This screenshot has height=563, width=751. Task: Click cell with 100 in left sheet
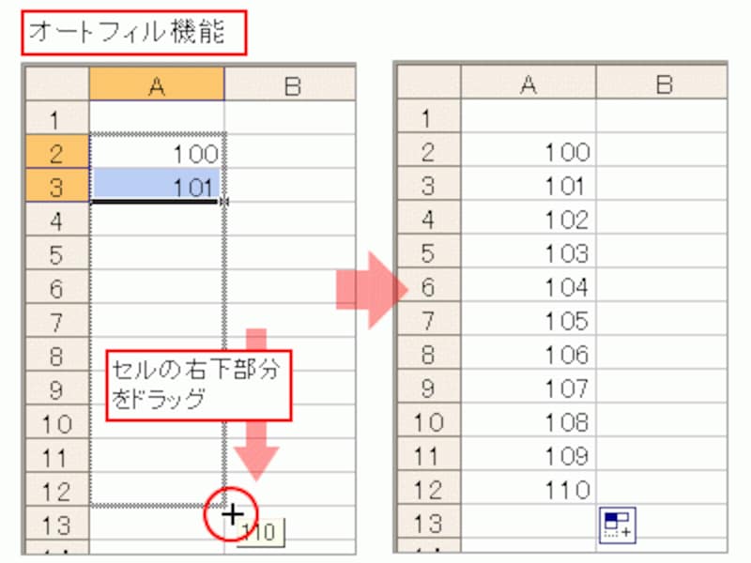coord(157,152)
